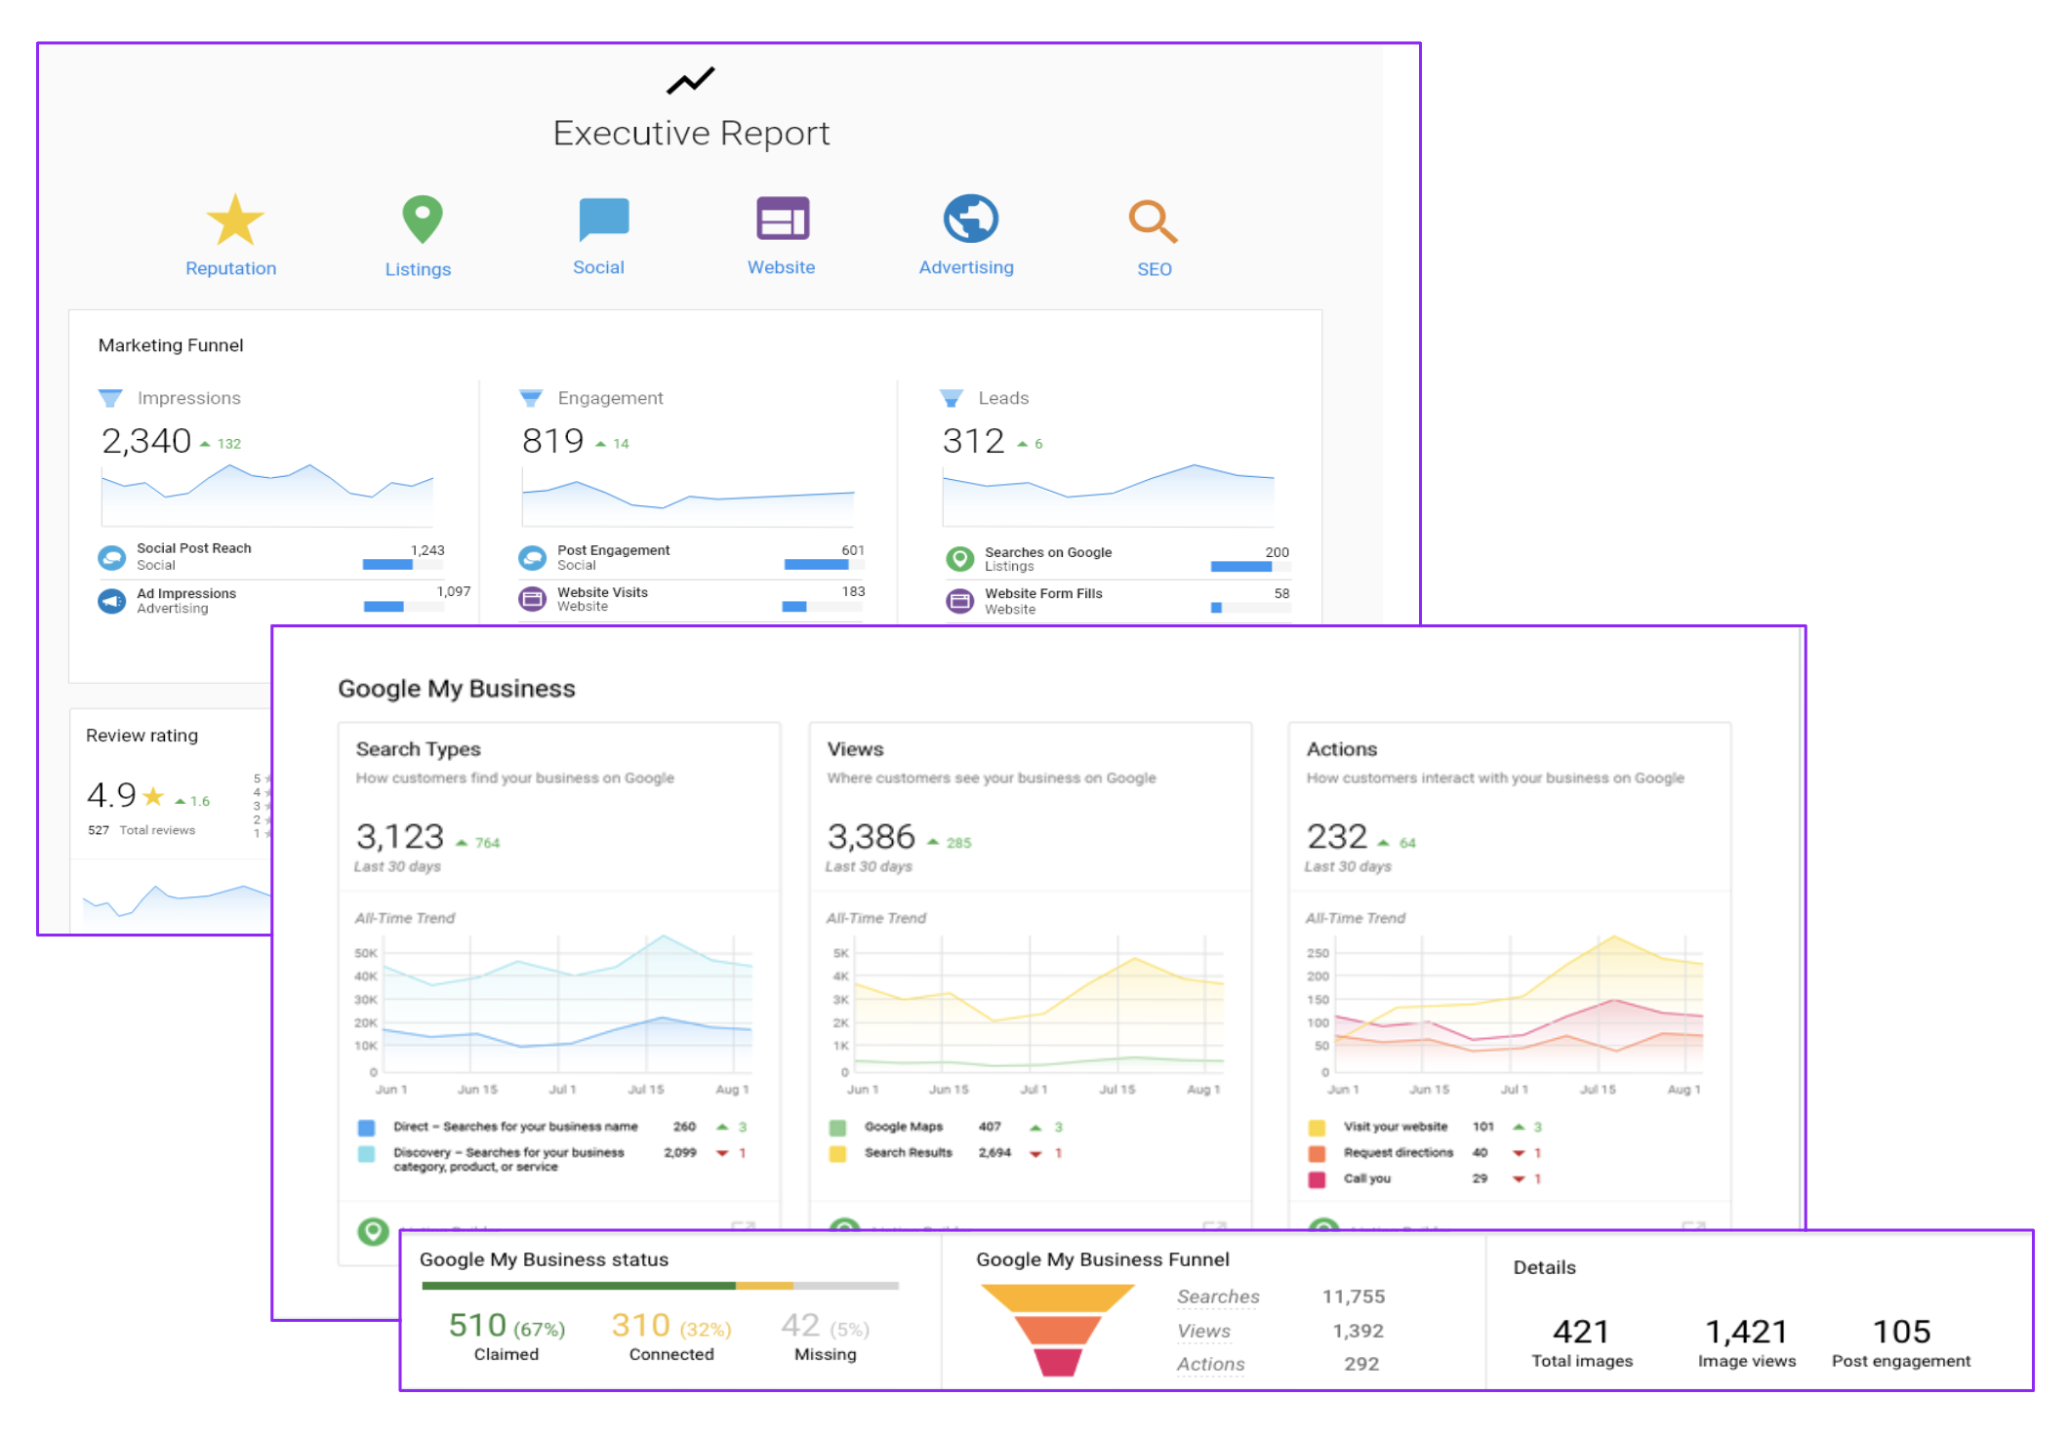2069x1436 pixels.
Task: Click the Google Maps green legend swatch
Action: pyautogui.click(x=837, y=1128)
